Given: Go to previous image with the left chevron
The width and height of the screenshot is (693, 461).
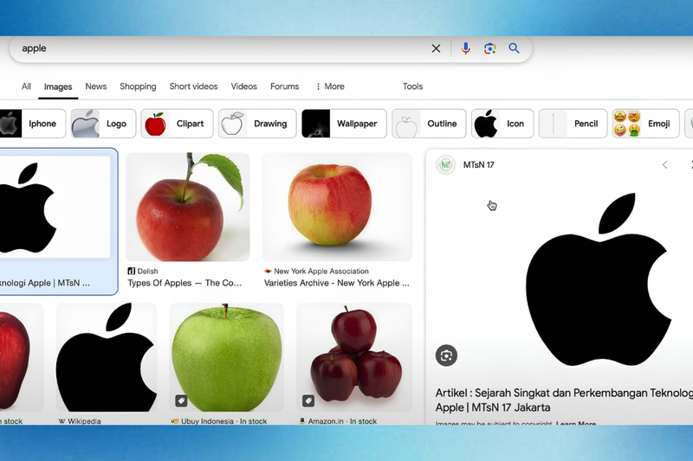Looking at the screenshot, I should 664,165.
